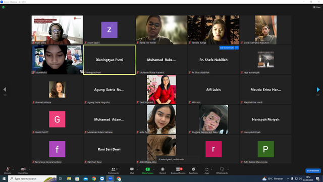The height and width of the screenshot is (182, 323).
Task: Open the Windows Start menu
Action: (x=4, y=178)
